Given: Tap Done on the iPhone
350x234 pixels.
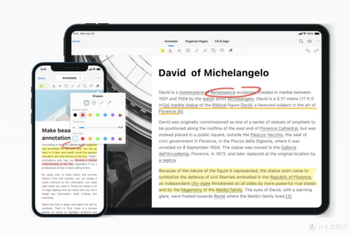Looking at the screenshot, I should [x=42, y=78].
